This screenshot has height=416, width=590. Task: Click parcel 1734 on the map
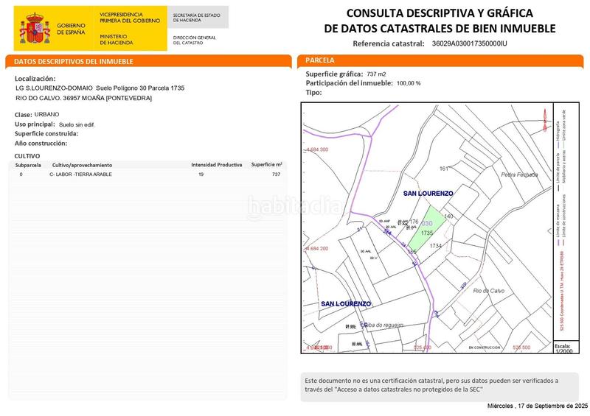[435, 246]
